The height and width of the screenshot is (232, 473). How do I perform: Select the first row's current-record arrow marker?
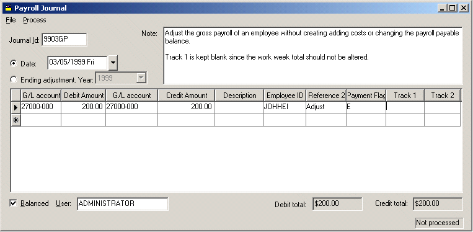click(15, 107)
